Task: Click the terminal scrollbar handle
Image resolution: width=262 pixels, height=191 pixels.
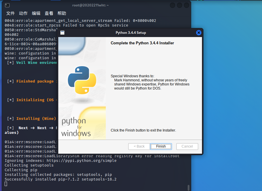Action: tap(189, 188)
